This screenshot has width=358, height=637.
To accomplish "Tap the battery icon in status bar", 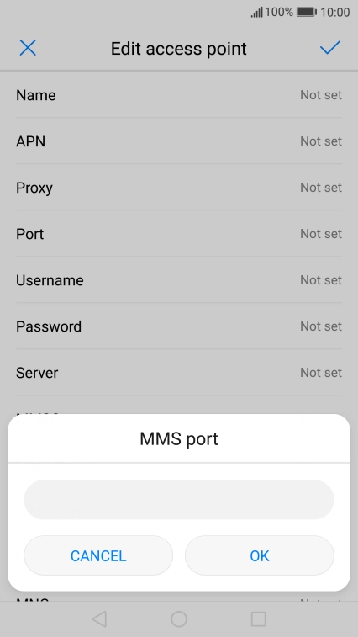I will (307, 12).
